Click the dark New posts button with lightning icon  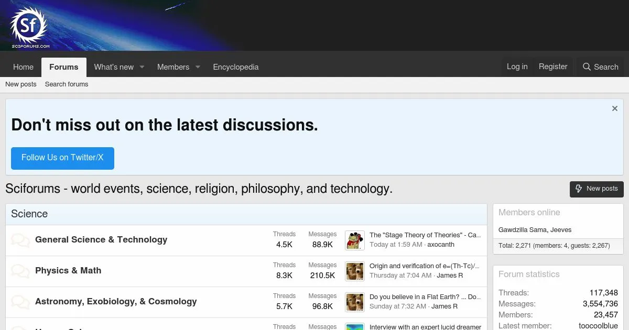pos(597,189)
